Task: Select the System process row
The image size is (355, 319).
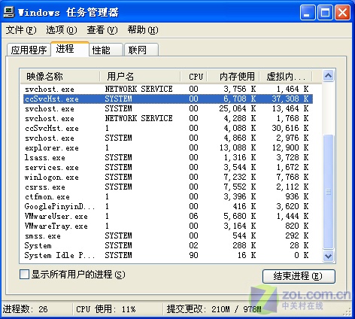Action: (168, 245)
